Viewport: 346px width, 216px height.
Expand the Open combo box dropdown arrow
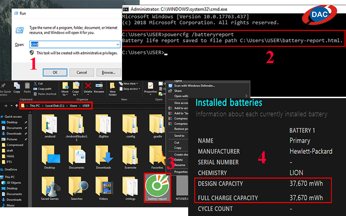(117, 44)
